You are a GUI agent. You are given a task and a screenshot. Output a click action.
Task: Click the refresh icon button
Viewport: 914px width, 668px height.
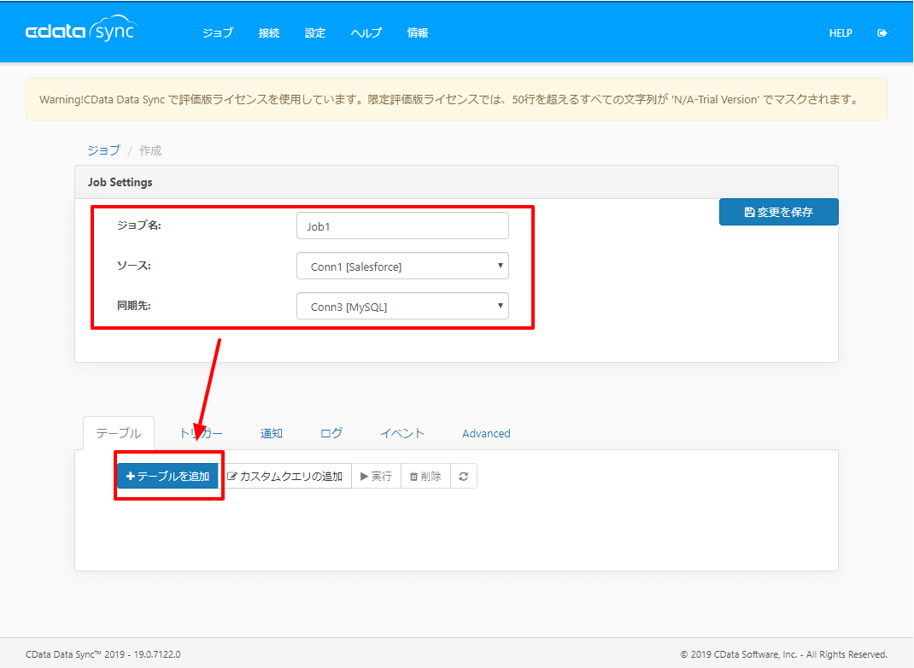click(464, 476)
